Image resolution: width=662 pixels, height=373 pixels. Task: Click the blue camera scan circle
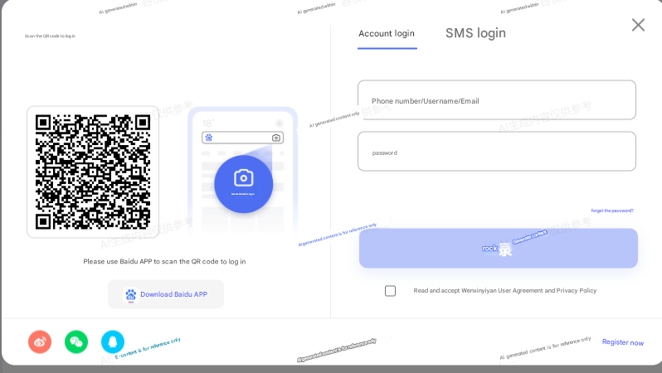(244, 184)
